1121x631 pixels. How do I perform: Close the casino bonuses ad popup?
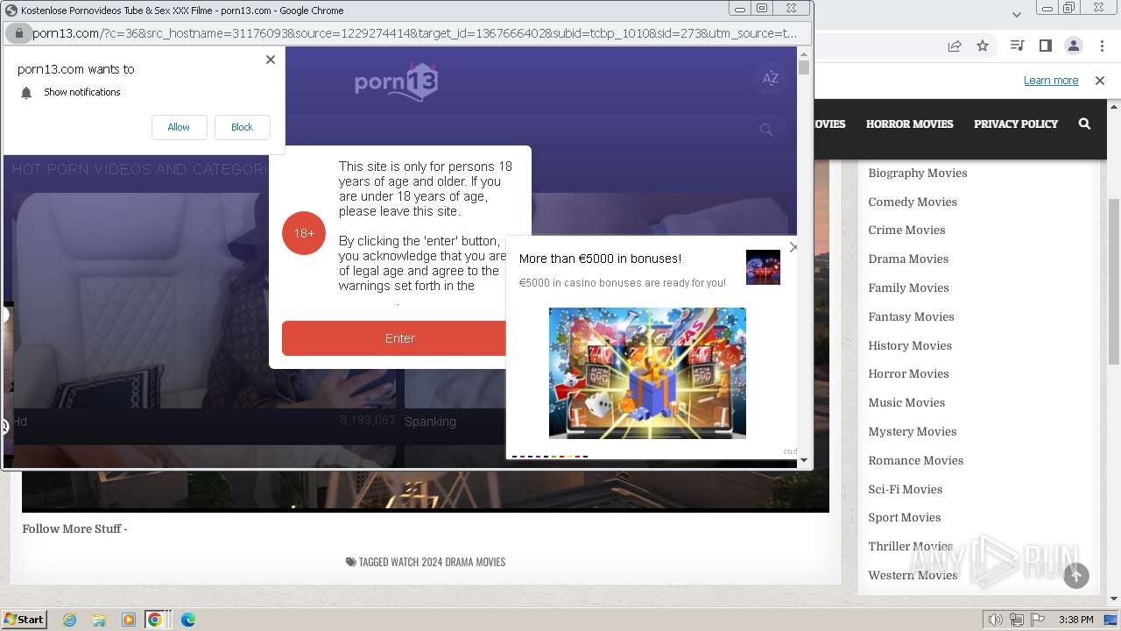[x=793, y=247]
